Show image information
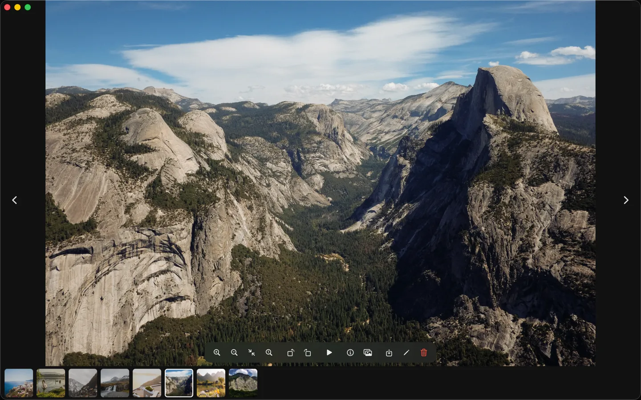 click(x=350, y=352)
